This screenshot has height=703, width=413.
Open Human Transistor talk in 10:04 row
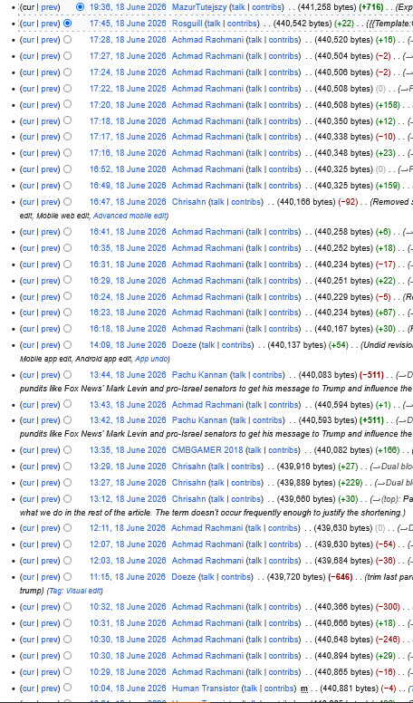point(251,689)
